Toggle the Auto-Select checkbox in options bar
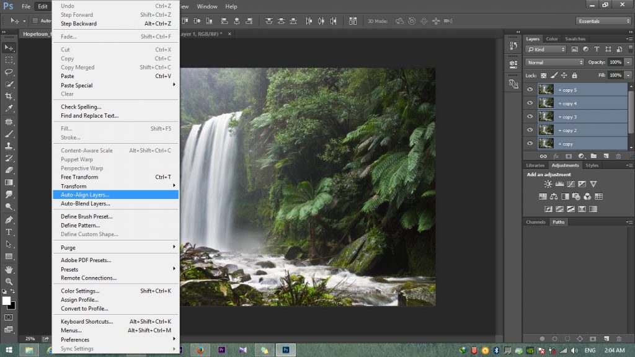Screen dimensions: 635x357 (35, 21)
